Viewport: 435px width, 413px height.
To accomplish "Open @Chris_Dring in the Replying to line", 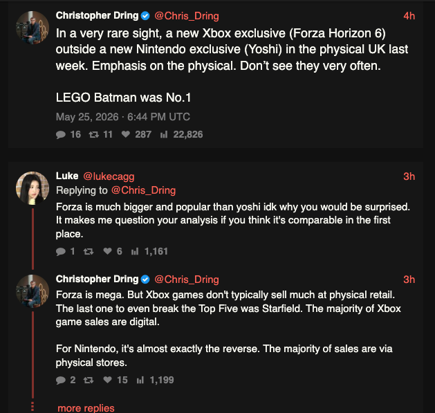I will click(143, 190).
